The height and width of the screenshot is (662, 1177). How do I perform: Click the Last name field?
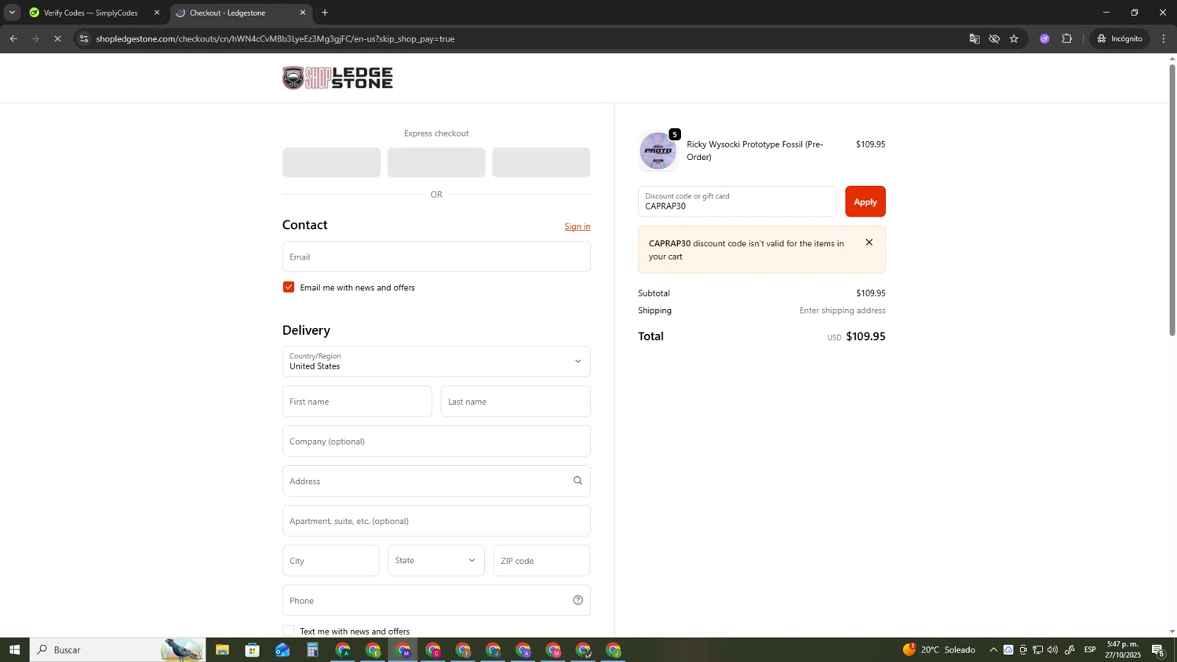click(516, 402)
